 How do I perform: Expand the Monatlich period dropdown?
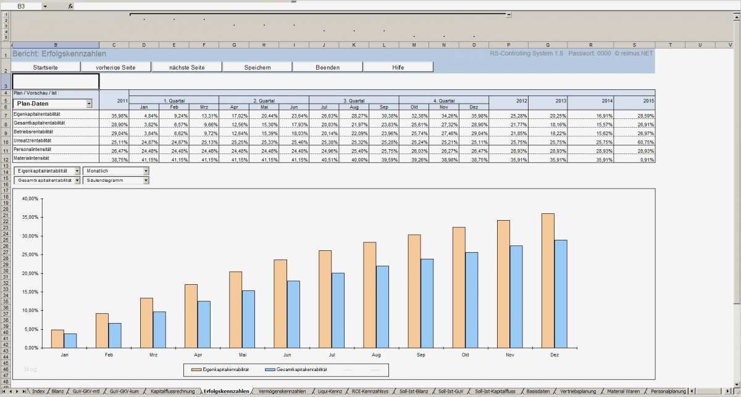[146, 171]
